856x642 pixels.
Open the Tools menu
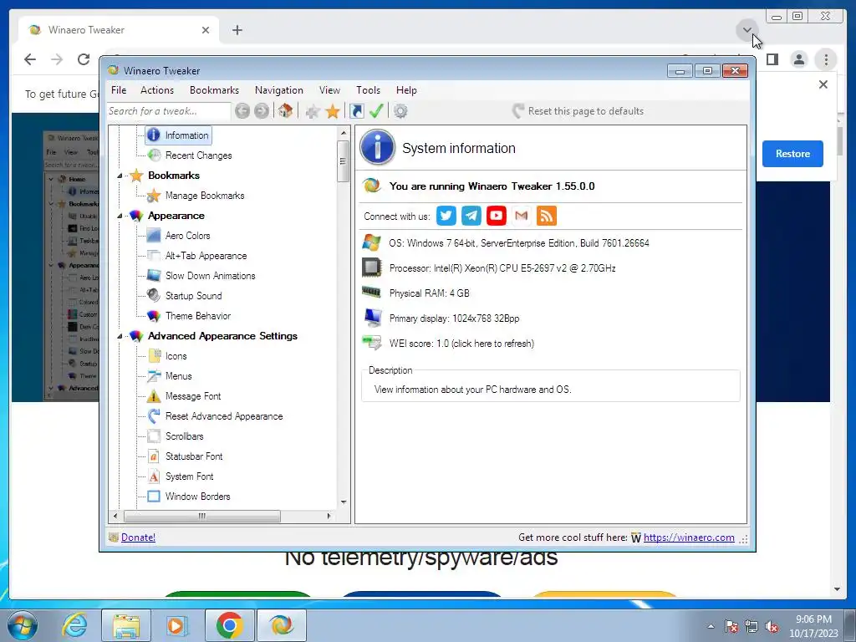(x=368, y=90)
